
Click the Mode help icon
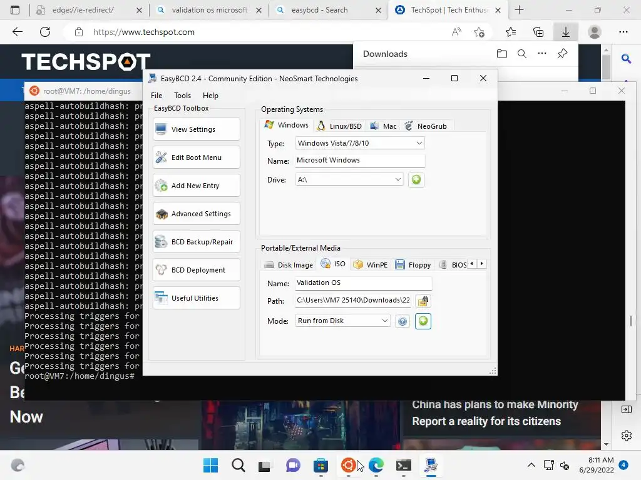(x=403, y=322)
